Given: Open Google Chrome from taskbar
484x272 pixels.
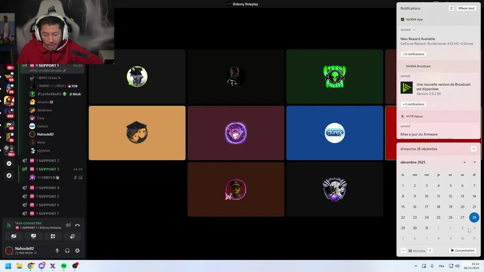Looking at the screenshot, I should pyautogui.click(x=30, y=266).
